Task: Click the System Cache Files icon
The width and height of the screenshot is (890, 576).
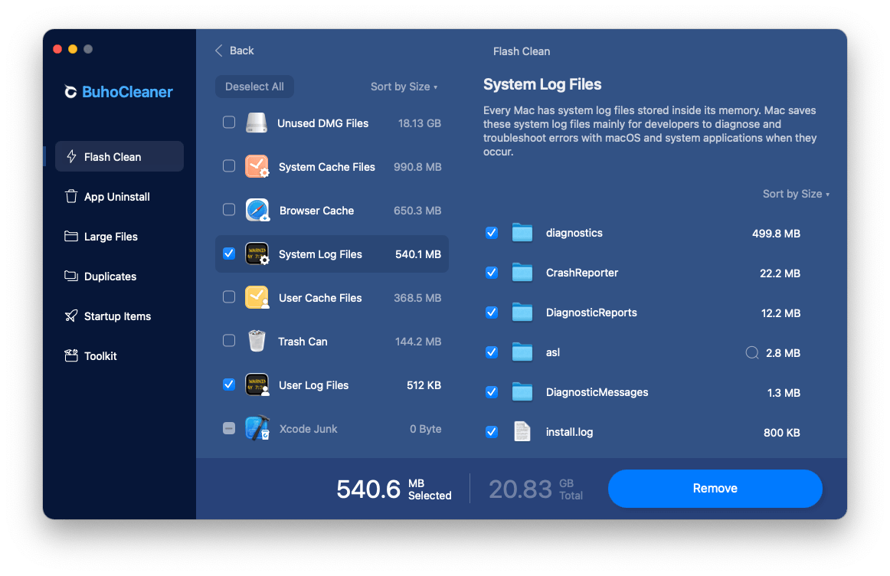Action: [257, 166]
